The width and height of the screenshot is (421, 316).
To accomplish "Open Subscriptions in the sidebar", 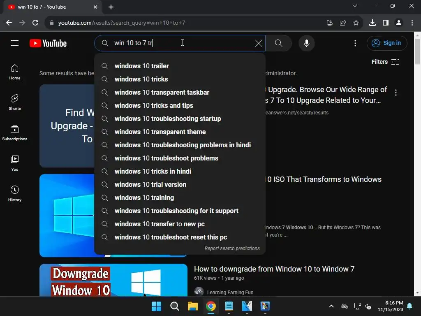I will tap(15, 133).
